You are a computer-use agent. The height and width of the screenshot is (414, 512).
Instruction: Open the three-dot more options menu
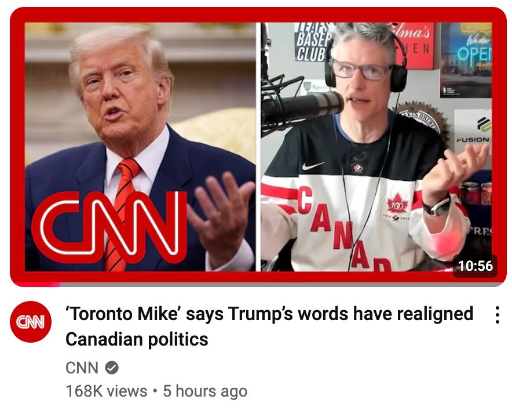tap(497, 315)
